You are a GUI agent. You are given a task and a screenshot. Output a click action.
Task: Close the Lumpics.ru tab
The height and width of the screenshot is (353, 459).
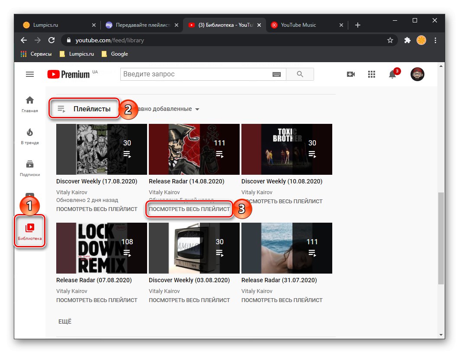94,25
